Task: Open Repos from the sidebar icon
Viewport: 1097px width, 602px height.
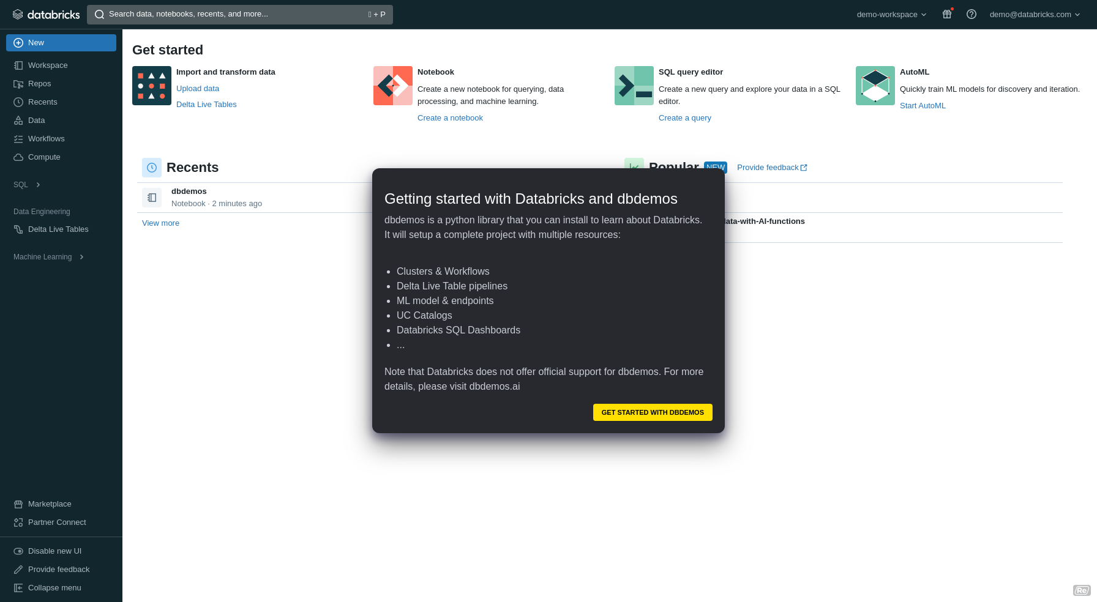Action: pyautogui.click(x=18, y=84)
